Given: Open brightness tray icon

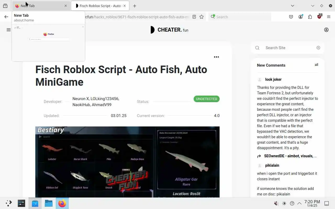Looking at the screenshot, I should click(x=284, y=204).
